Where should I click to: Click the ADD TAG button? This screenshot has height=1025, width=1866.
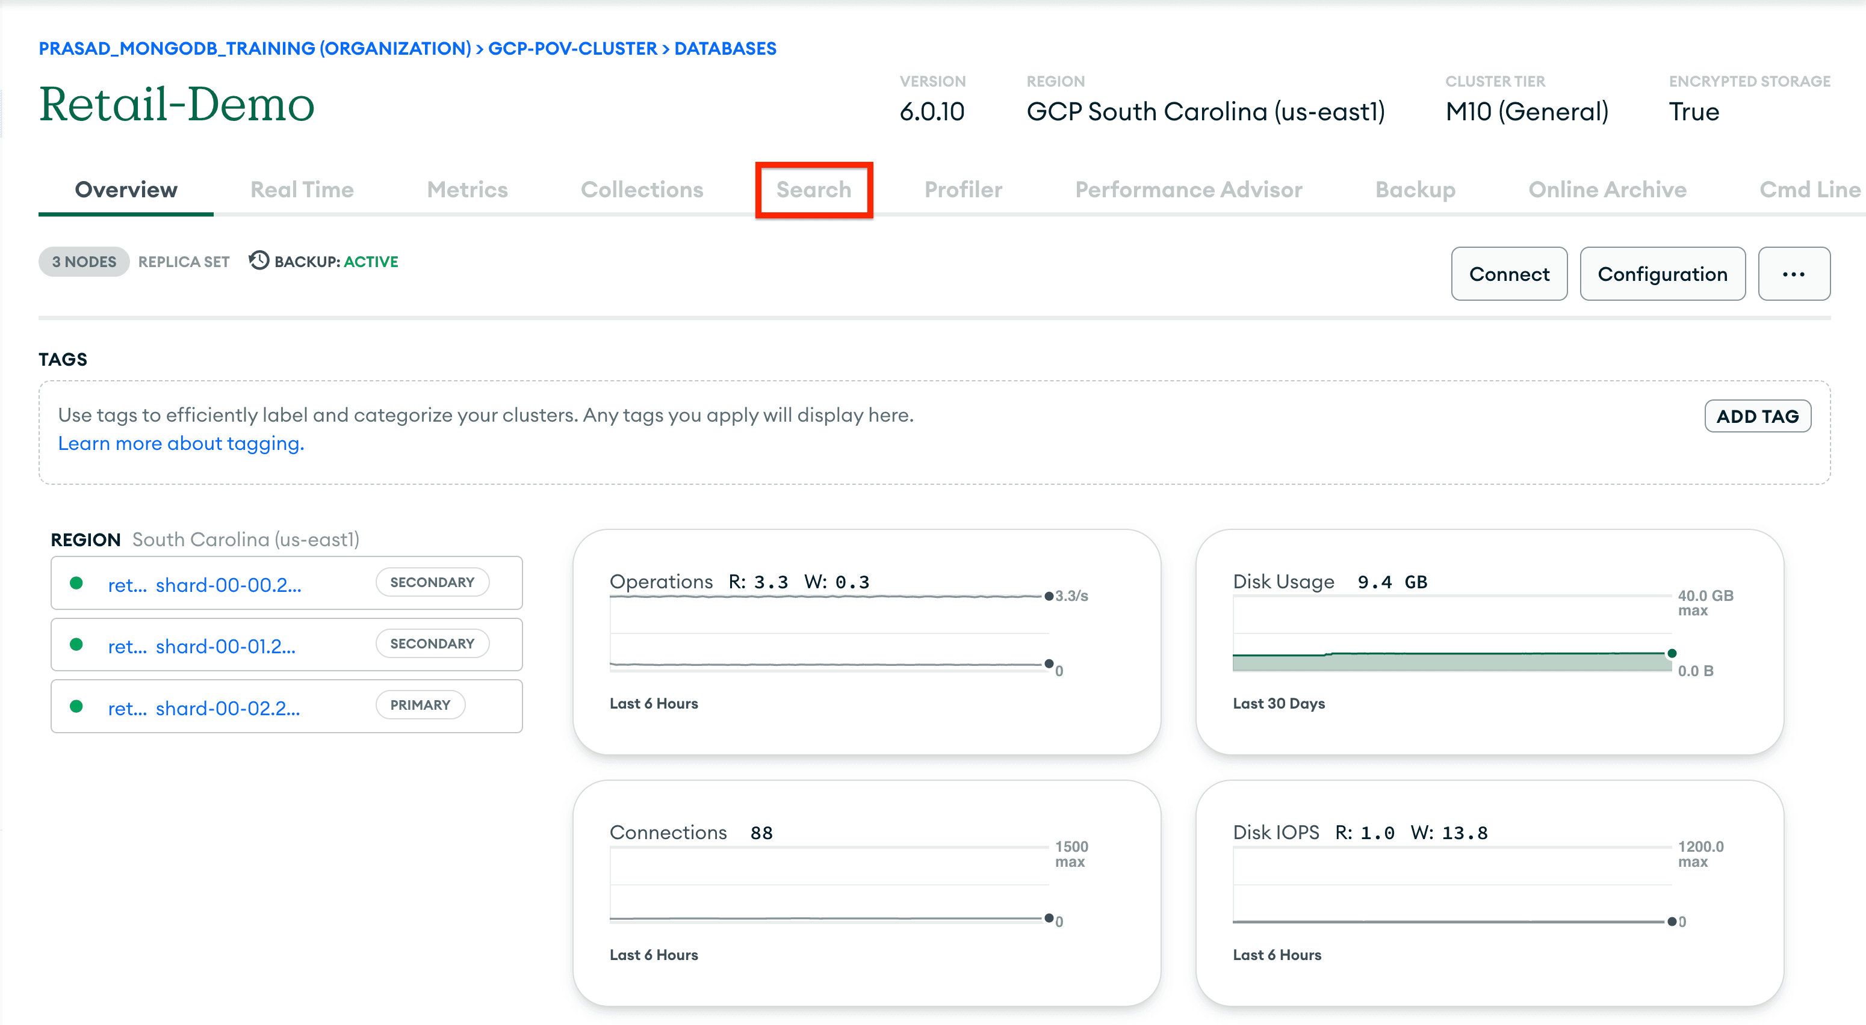pos(1757,416)
